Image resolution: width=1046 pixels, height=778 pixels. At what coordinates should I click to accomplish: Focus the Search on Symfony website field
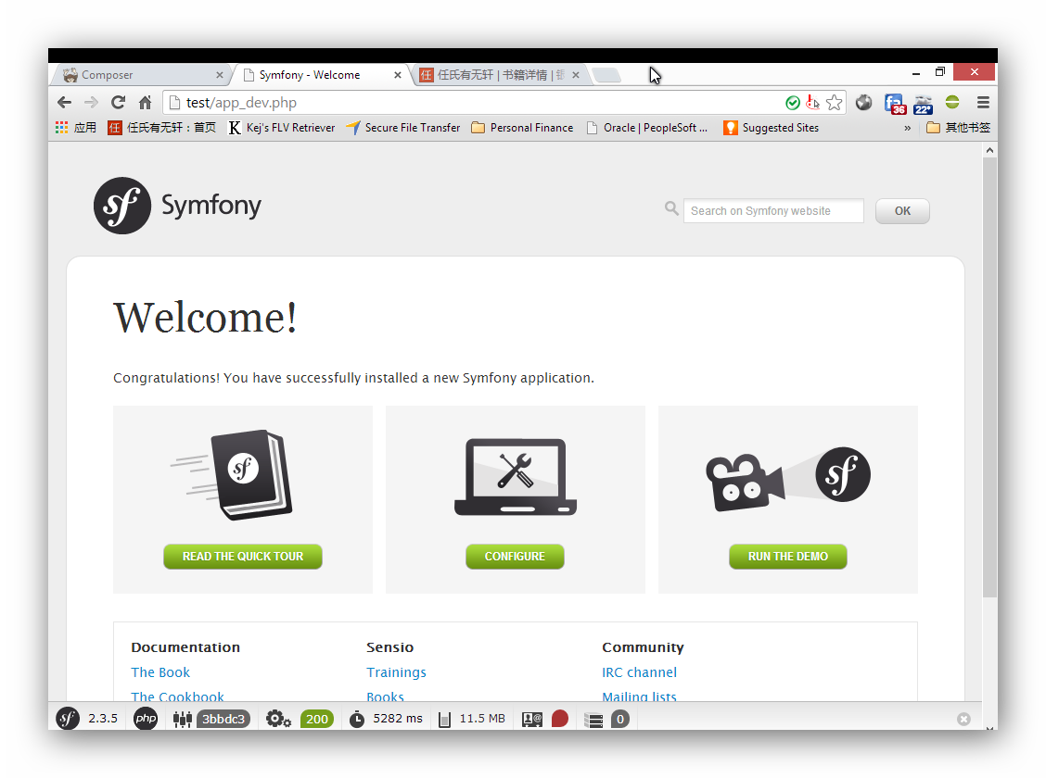(773, 211)
